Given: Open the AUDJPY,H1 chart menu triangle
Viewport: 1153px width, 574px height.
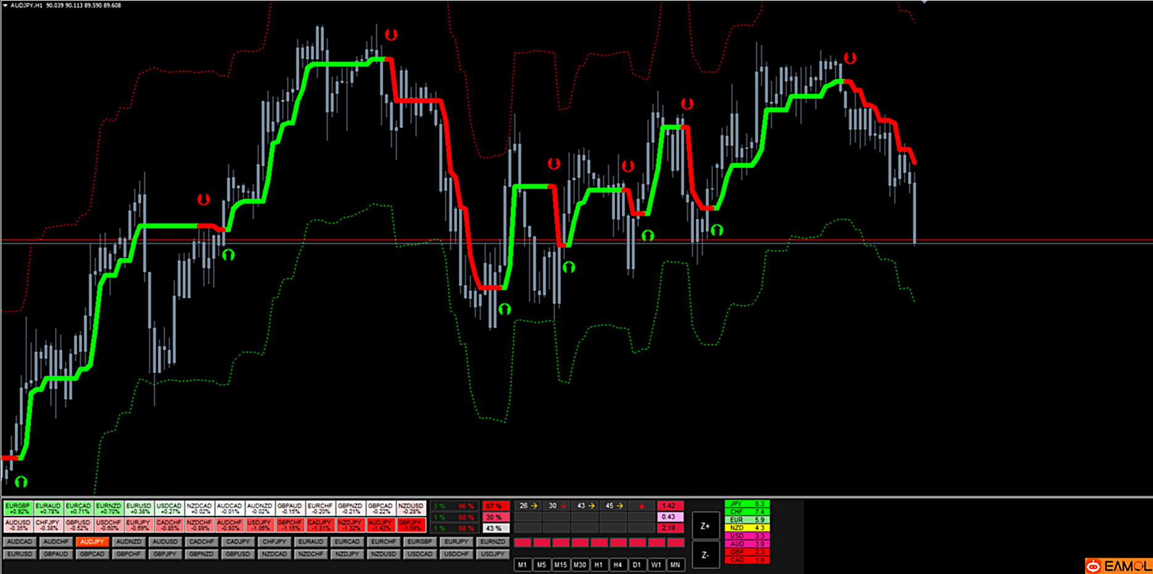Looking at the screenshot, I should [x=6, y=6].
